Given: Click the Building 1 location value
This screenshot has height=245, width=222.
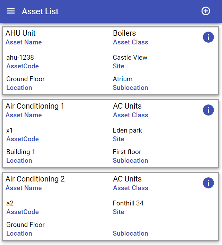Looking at the screenshot, I should point(20,152).
